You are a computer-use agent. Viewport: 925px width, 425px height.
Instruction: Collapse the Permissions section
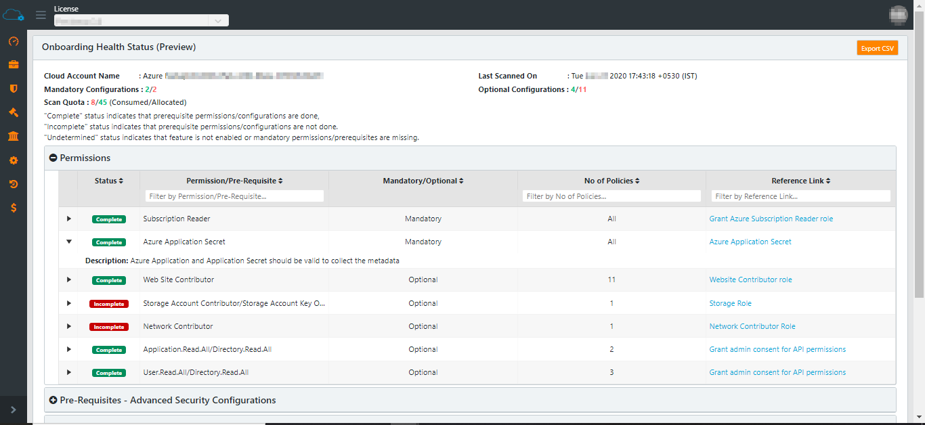click(x=53, y=157)
